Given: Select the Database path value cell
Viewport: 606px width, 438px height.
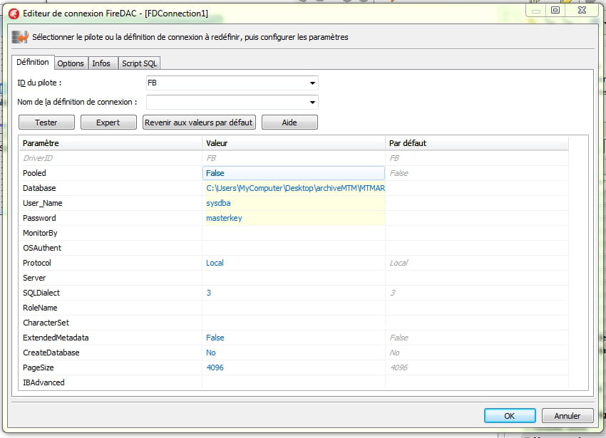Looking at the screenshot, I should [293, 188].
